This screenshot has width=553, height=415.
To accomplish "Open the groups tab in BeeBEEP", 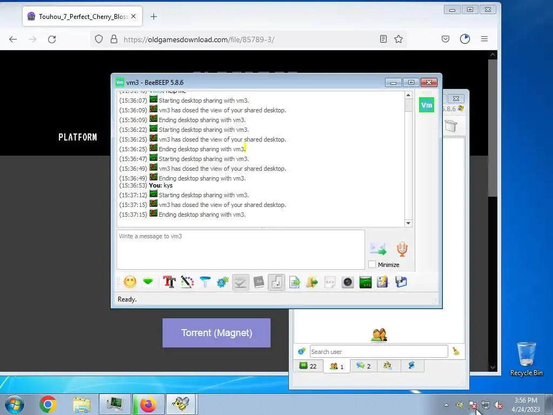I will coord(388,366).
